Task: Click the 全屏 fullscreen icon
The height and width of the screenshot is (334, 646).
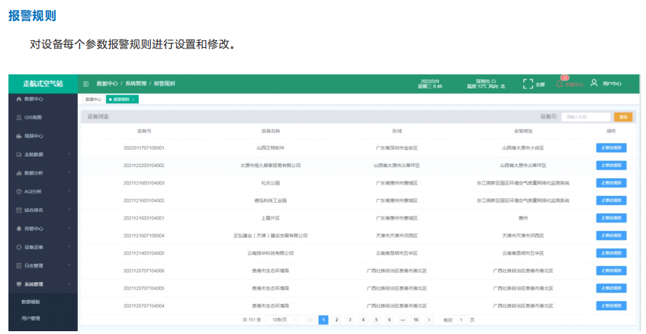Action: point(528,83)
